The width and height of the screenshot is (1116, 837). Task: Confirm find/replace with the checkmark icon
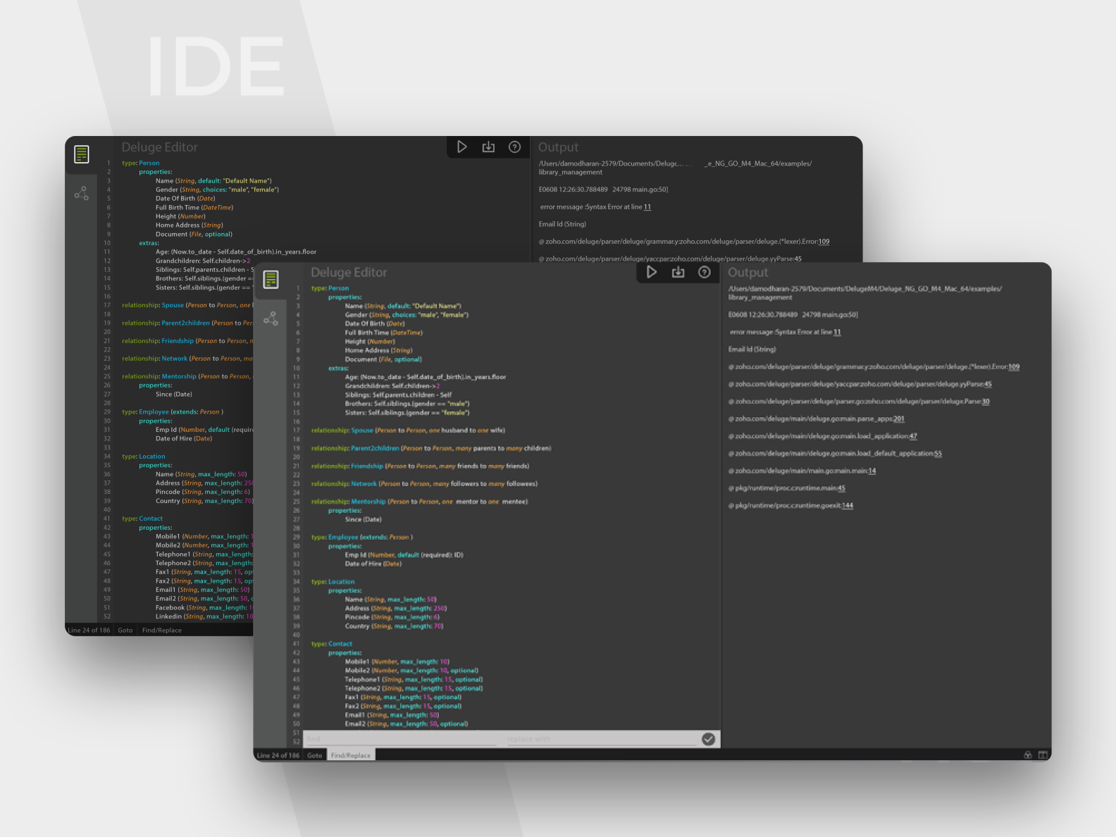coord(709,738)
